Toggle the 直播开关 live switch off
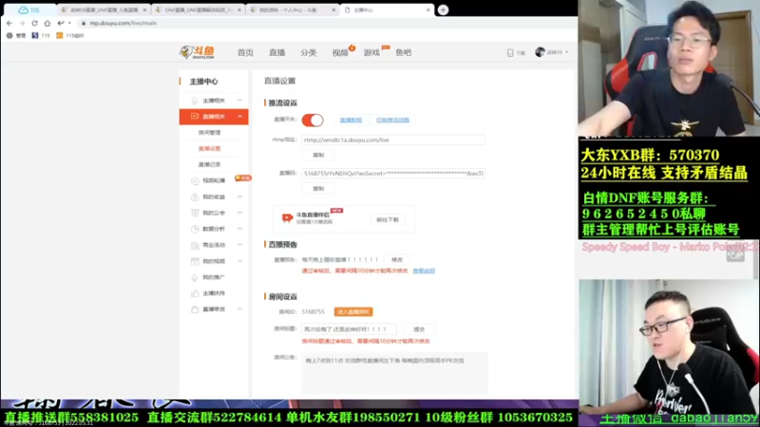The image size is (760, 427). coord(313,121)
